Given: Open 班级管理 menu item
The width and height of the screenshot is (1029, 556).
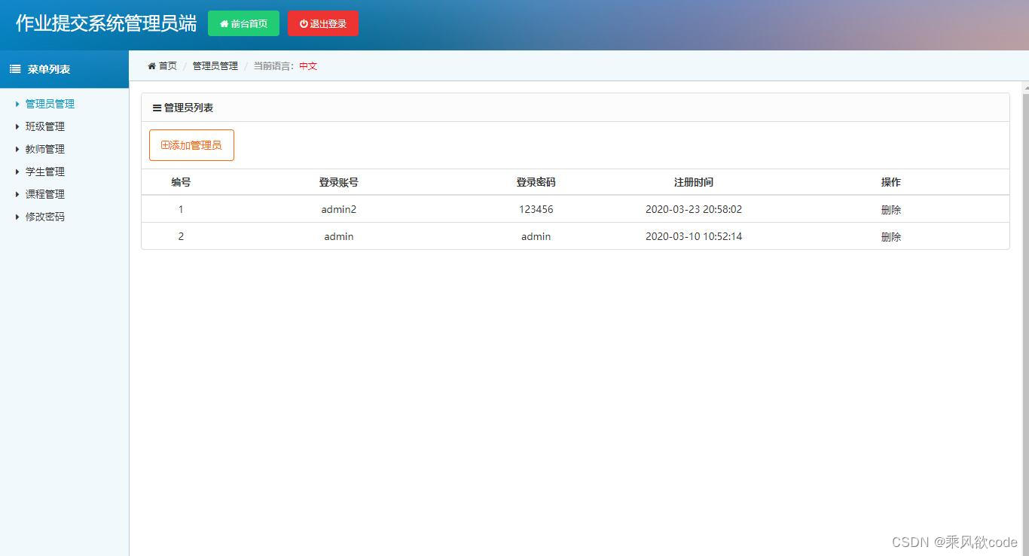Looking at the screenshot, I should (45, 126).
